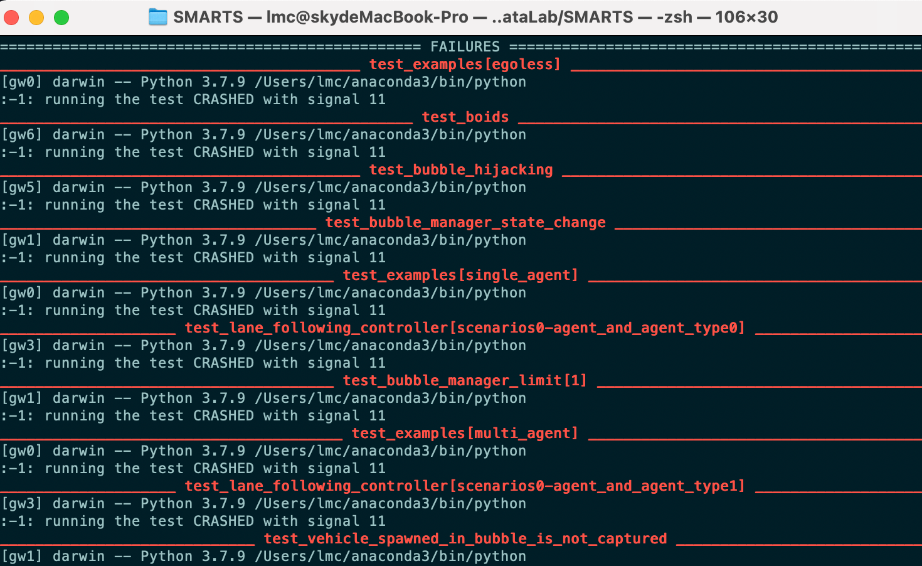Click test_lane_following_controller[scenarios0-agent_and_agent_type1] heading

464,485
